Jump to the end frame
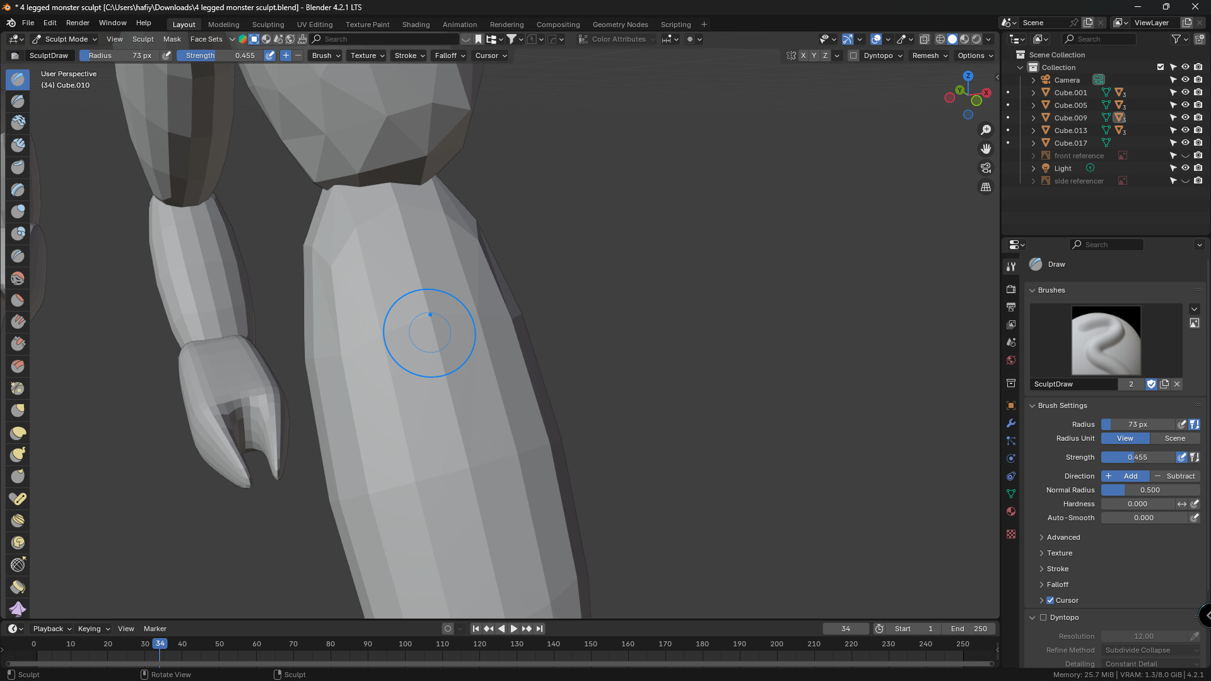 (x=539, y=629)
